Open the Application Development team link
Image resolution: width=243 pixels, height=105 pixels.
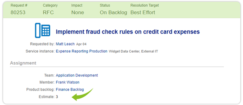click(x=77, y=75)
